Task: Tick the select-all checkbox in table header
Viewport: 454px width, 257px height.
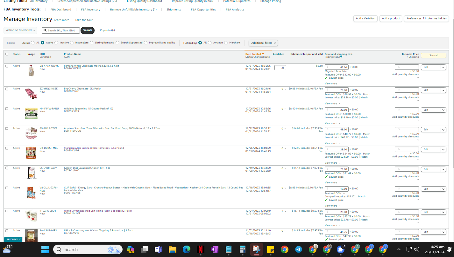Action: [x=7, y=54]
